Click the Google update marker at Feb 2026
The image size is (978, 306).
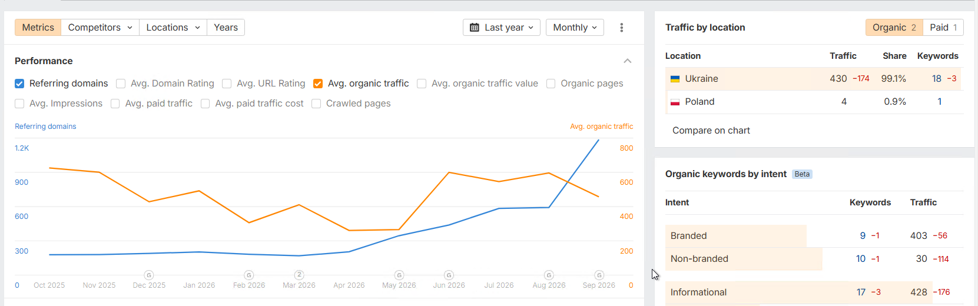point(249,275)
